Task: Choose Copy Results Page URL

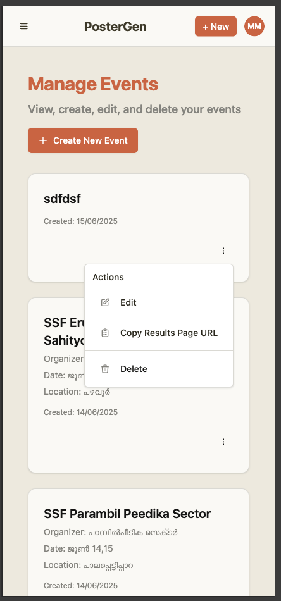Action: pyautogui.click(x=159, y=333)
